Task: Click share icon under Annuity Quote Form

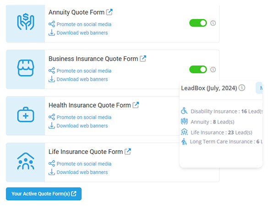Action: tap(52, 24)
